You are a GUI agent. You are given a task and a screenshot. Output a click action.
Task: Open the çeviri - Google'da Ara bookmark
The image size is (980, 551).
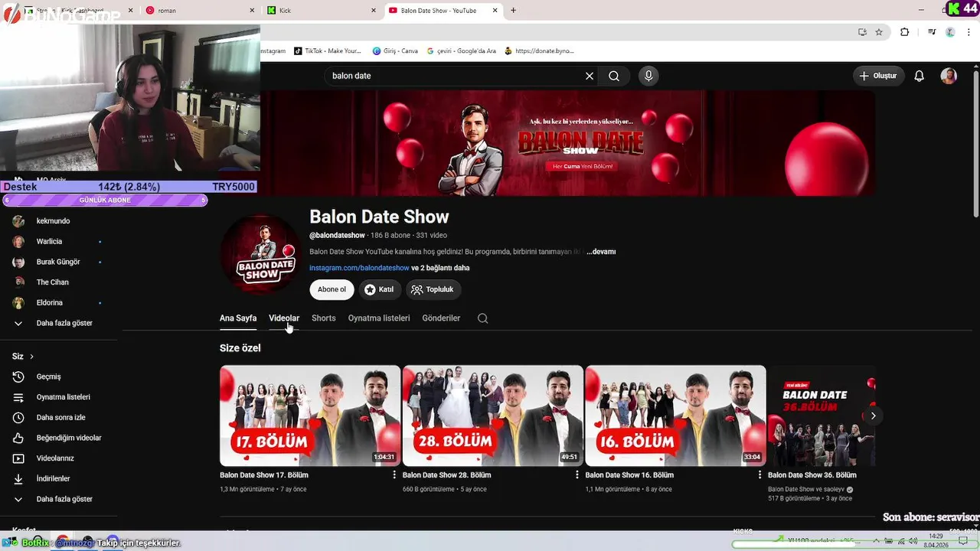pyautogui.click(x=462, y=51)
